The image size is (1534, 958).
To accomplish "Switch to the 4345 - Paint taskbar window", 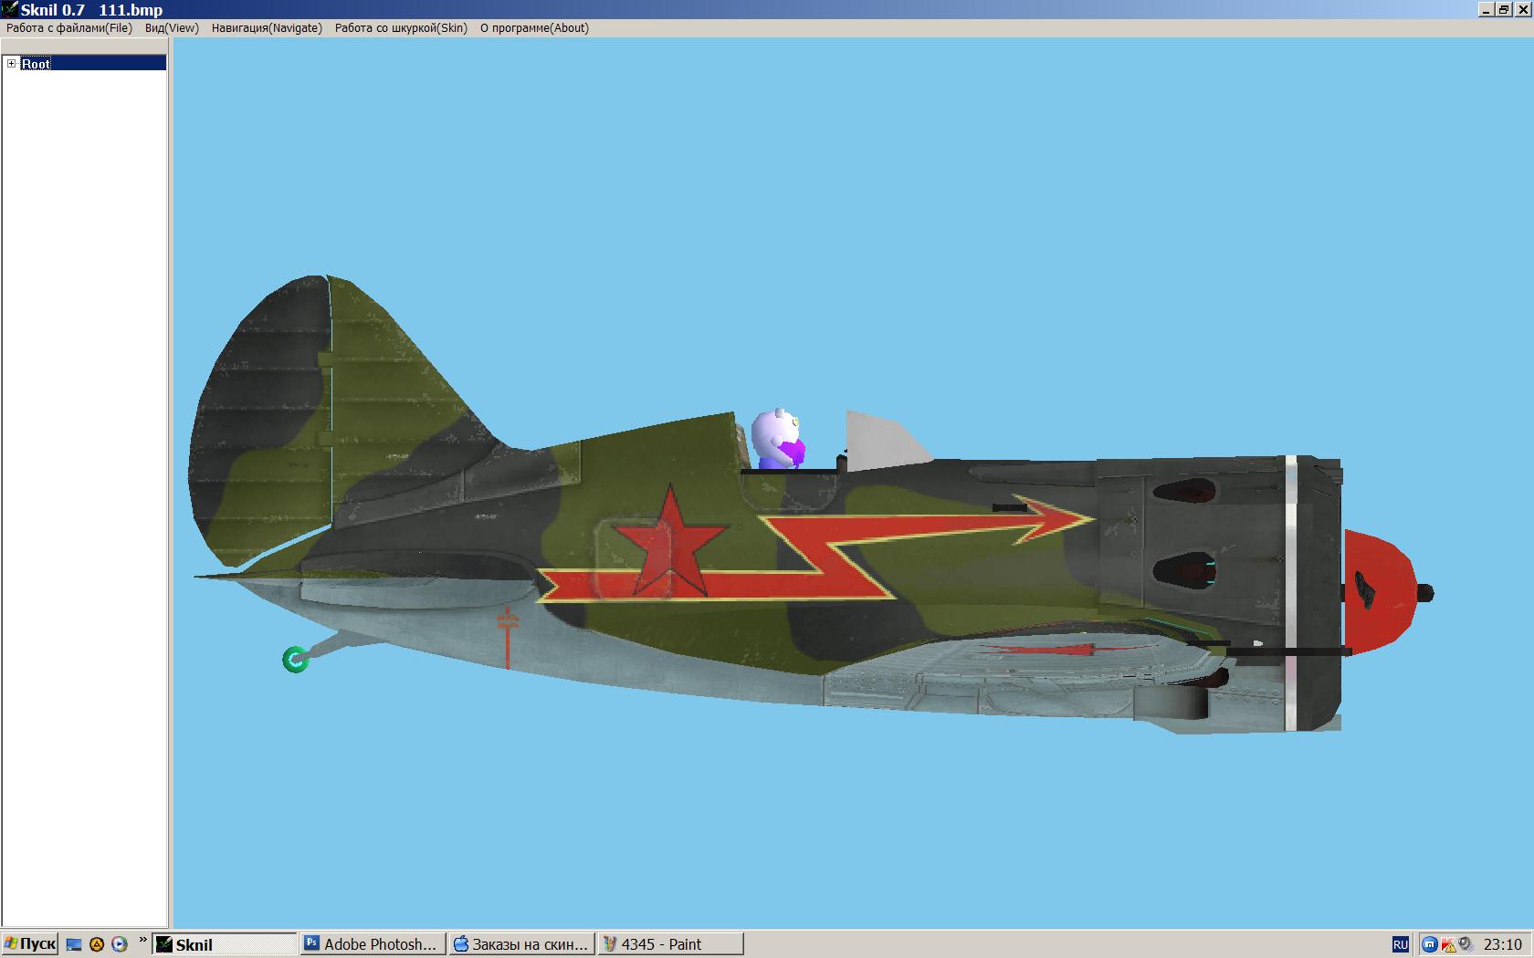I will pyautogui.click(x=669, y=944).
